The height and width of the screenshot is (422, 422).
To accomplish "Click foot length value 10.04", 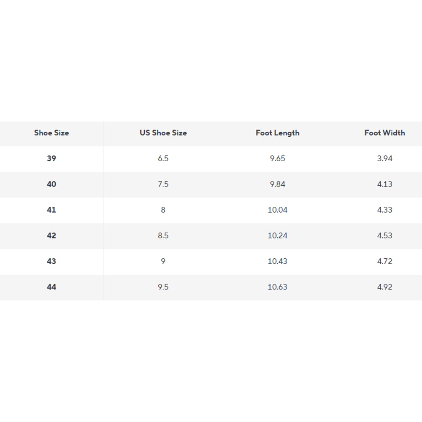I will pos(278,210).
